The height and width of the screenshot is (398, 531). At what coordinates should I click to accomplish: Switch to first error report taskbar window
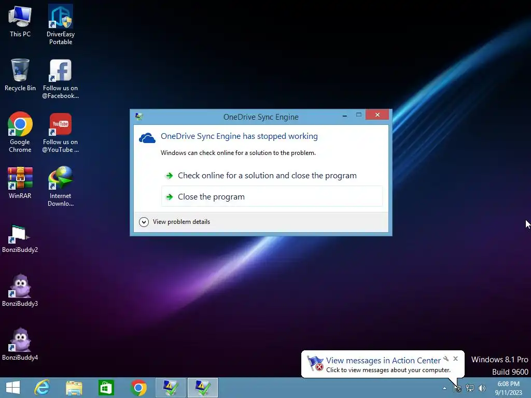coord(170,388)
